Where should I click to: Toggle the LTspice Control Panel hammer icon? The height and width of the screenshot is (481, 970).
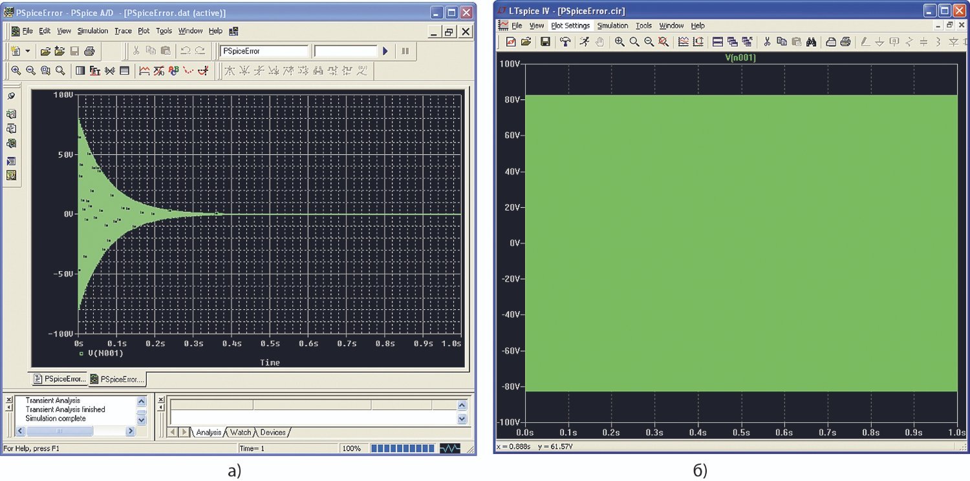coord(565,42)
